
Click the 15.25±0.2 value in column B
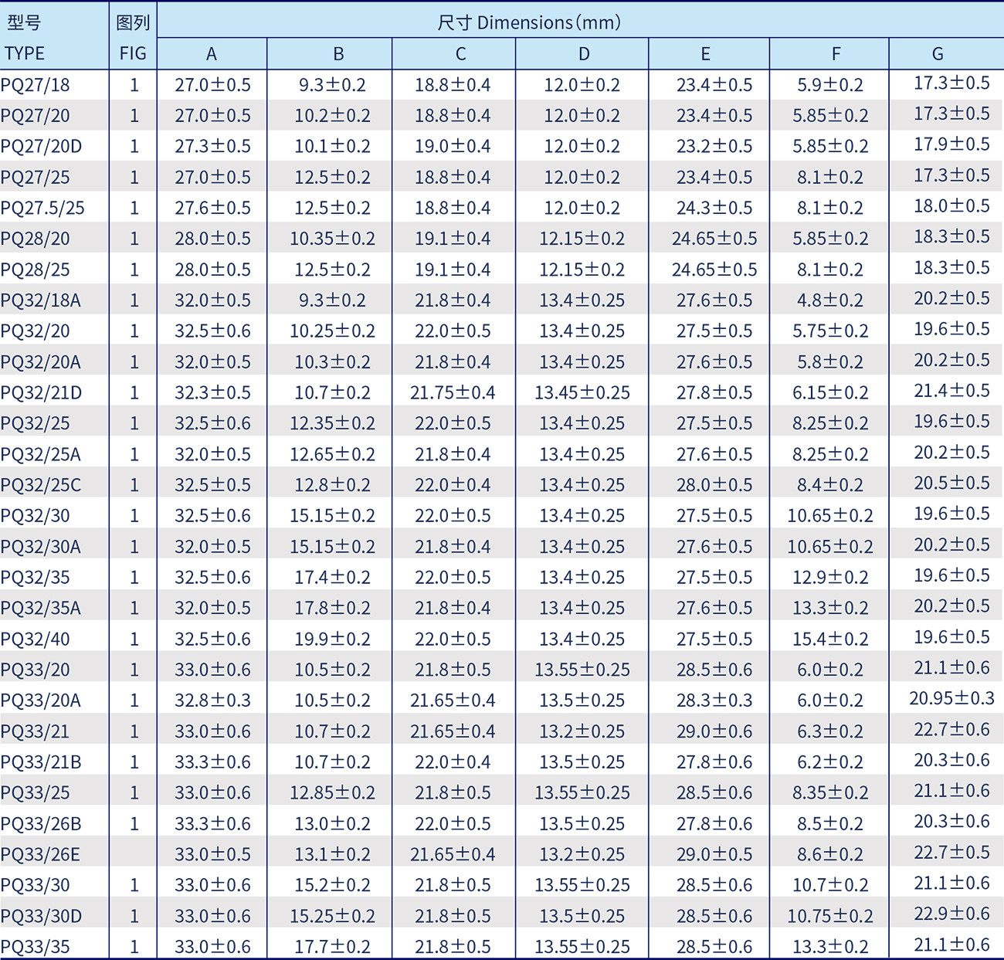click(x=332, y=916)
